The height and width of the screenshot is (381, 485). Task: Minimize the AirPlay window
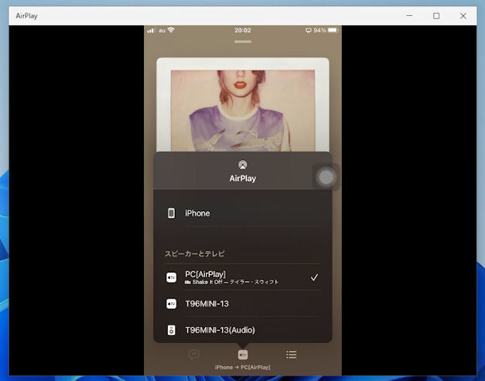[x=409, y=16]
